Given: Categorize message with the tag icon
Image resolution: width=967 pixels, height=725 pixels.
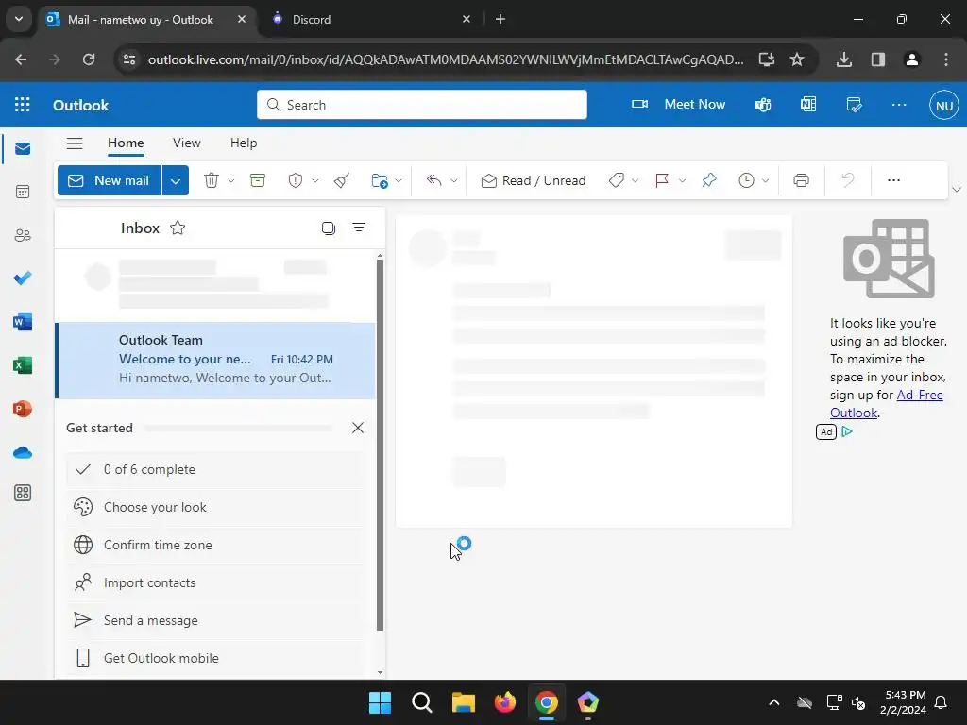Looking at the screenshot, I should pos(616,180).
